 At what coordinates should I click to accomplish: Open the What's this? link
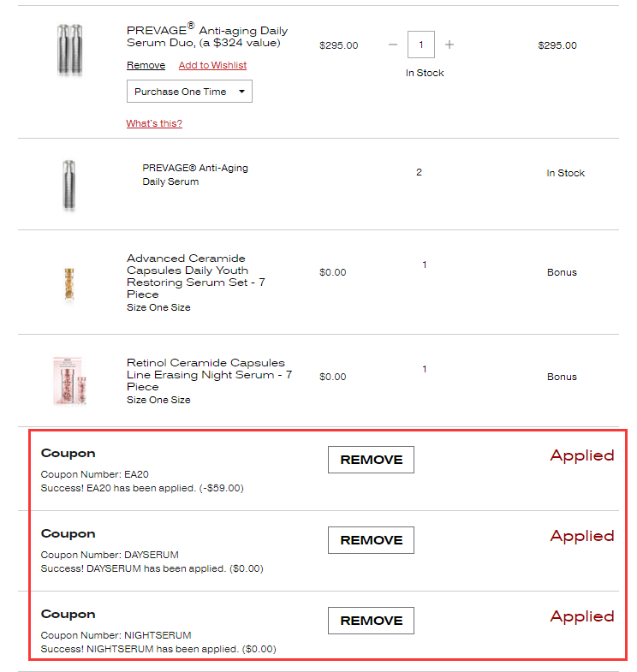154,123
